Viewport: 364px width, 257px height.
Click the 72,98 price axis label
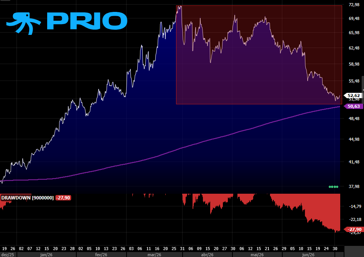pos(354,5)
